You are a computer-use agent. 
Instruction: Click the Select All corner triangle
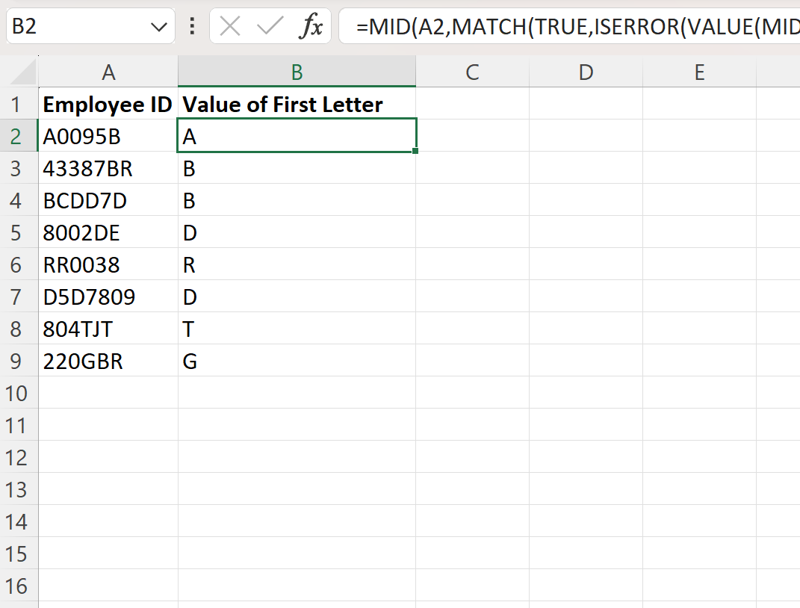click(23, 72)
